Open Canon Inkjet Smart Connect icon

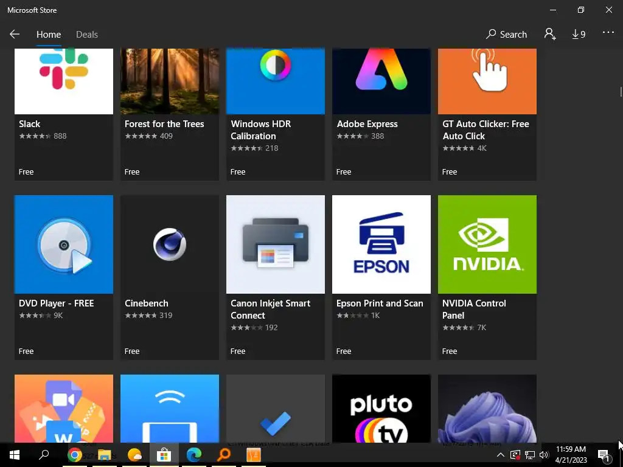point(276,244)
